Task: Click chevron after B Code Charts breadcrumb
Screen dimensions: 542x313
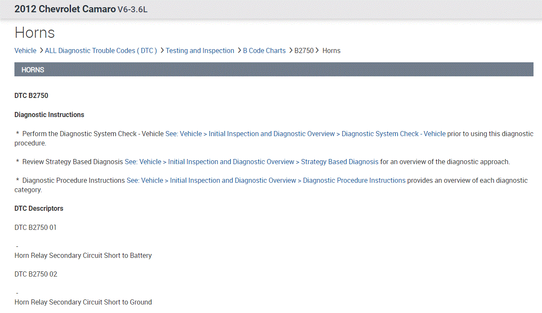Action: 291,50
